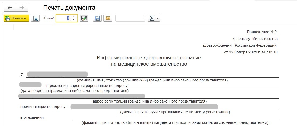
Task: Toggle document editing mode icon
Action: click(x=84, y=18)
